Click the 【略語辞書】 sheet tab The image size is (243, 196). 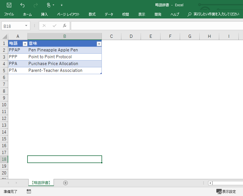pyautogui.click(x=41, y=183)
